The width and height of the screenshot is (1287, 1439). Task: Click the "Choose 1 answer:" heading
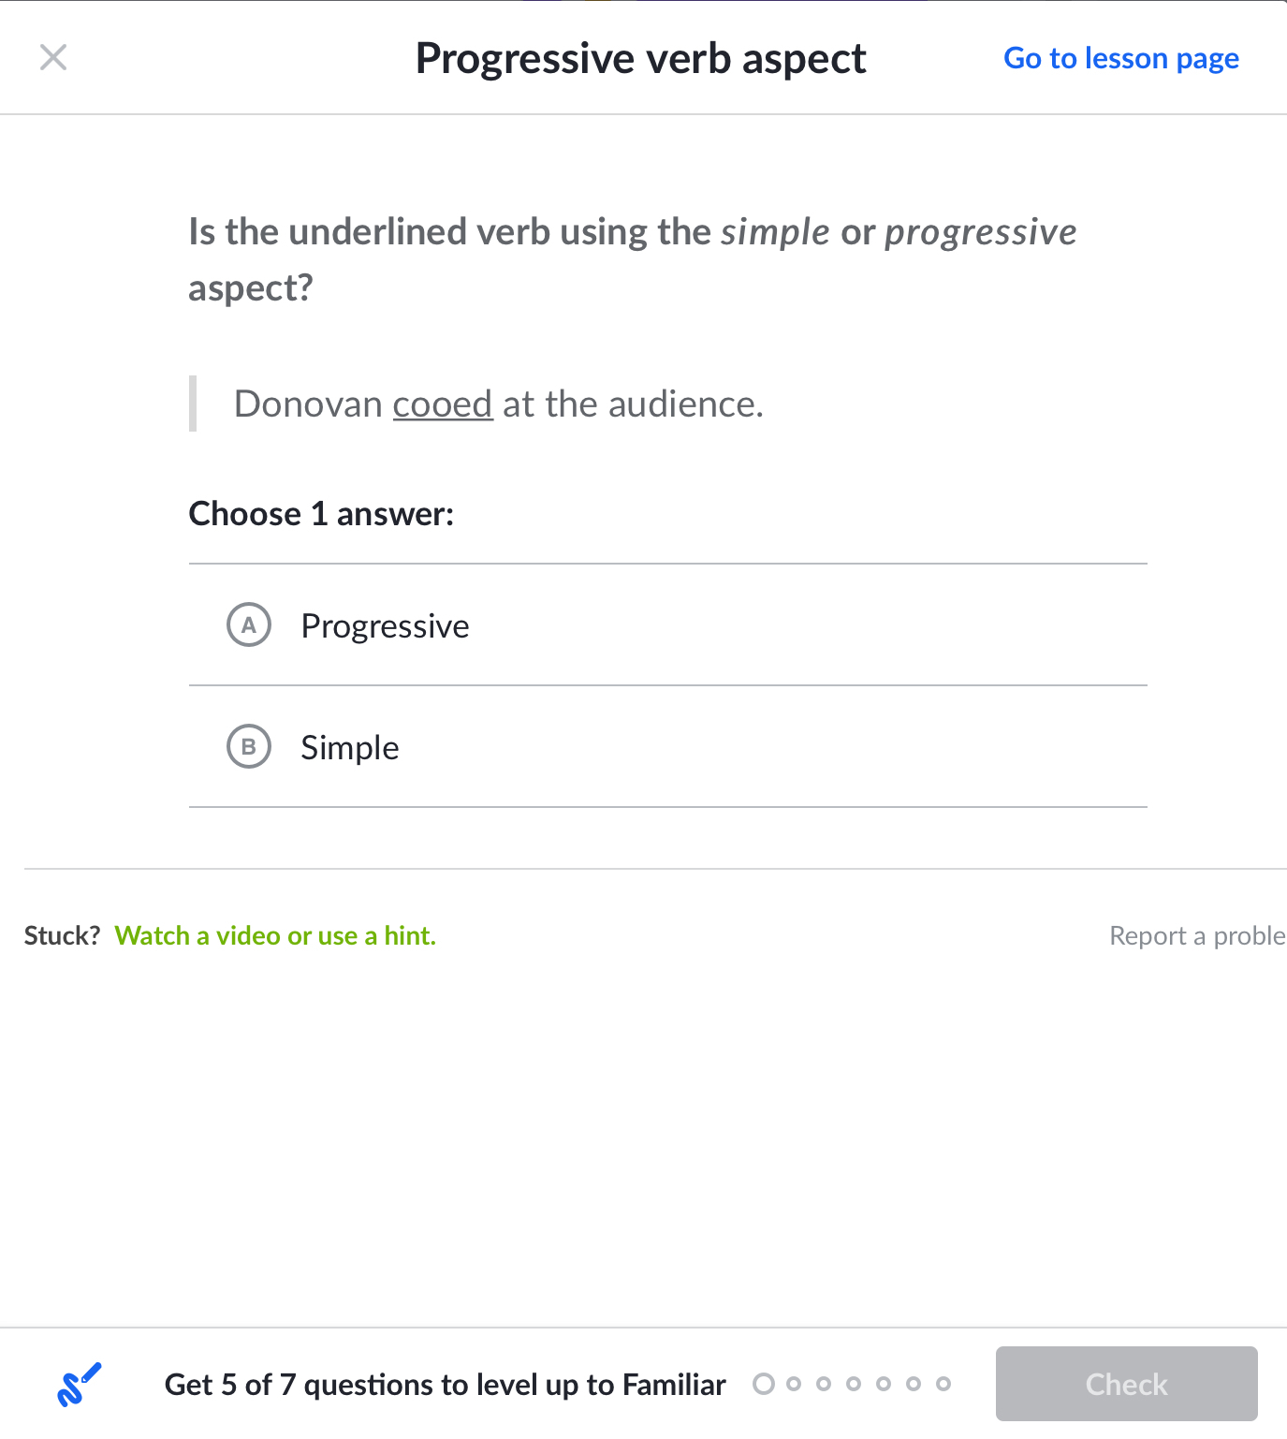point(321,514)
